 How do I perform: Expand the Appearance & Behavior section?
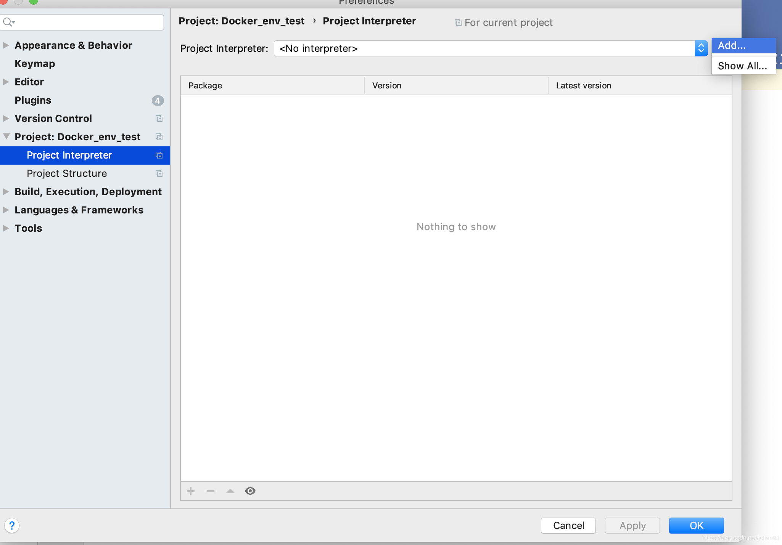click(x=6, y=45)
